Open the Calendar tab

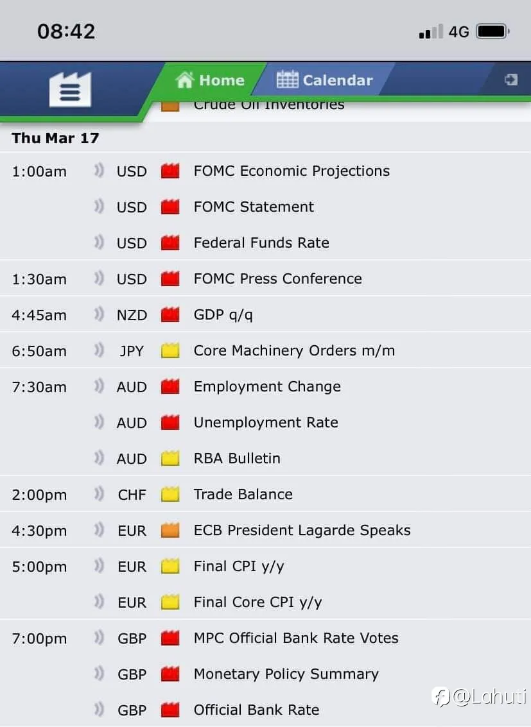pyautogui.click(x=325, y=80)
